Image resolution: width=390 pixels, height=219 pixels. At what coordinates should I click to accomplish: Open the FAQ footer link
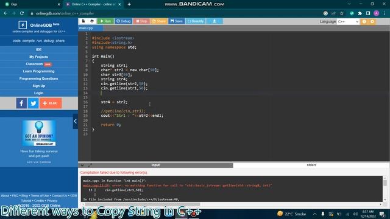[x=15, y=196]
